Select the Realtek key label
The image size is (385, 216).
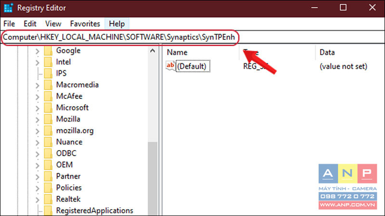point(68,199)
